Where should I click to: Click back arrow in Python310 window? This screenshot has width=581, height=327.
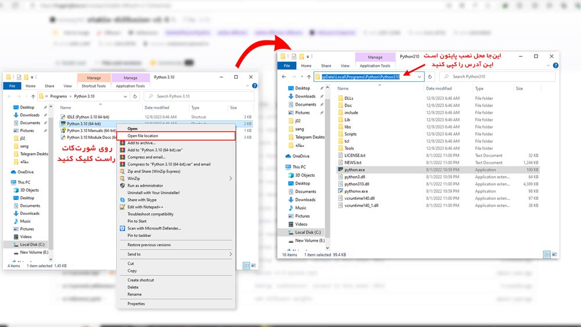click(284, 77)
